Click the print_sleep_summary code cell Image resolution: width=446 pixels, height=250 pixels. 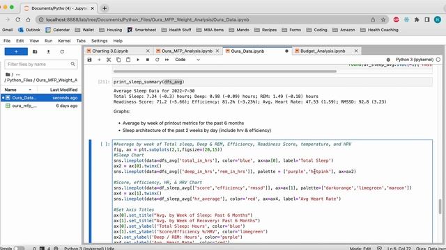272,82
